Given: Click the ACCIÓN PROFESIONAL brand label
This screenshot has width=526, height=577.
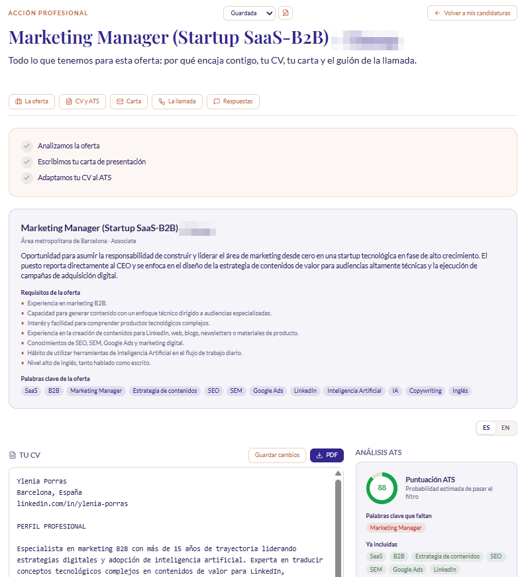Looking at the screenshot, I should pos(48,13).
